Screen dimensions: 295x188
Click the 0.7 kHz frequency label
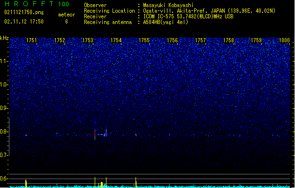(4, 155)
